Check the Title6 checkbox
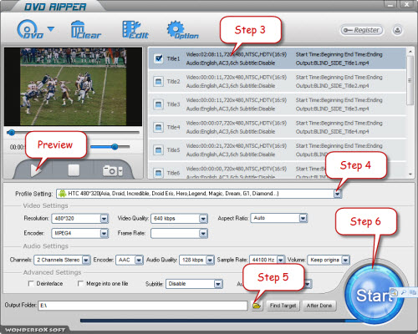This screenshot has height=334, width=418. [158, 173]
